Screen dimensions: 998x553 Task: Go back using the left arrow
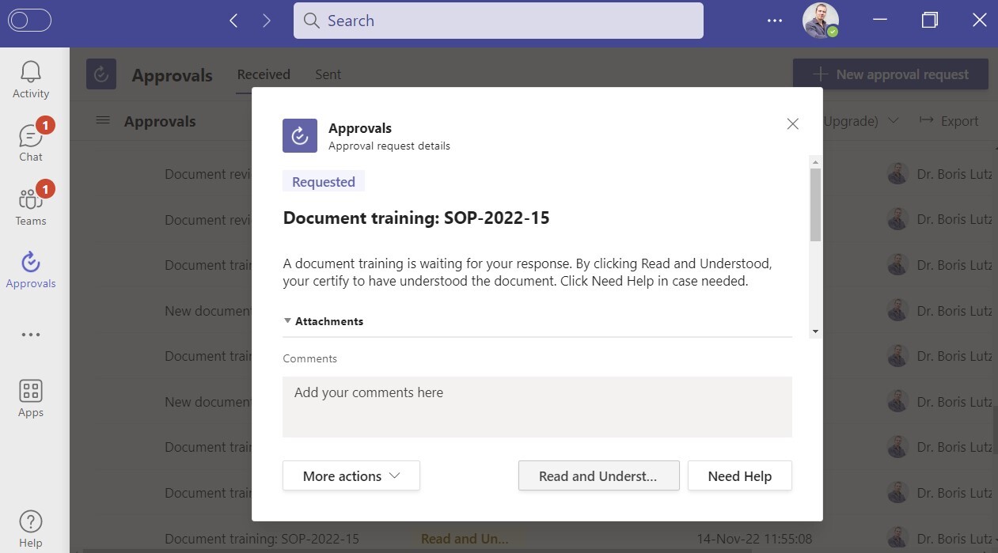(x=233, y=21)
